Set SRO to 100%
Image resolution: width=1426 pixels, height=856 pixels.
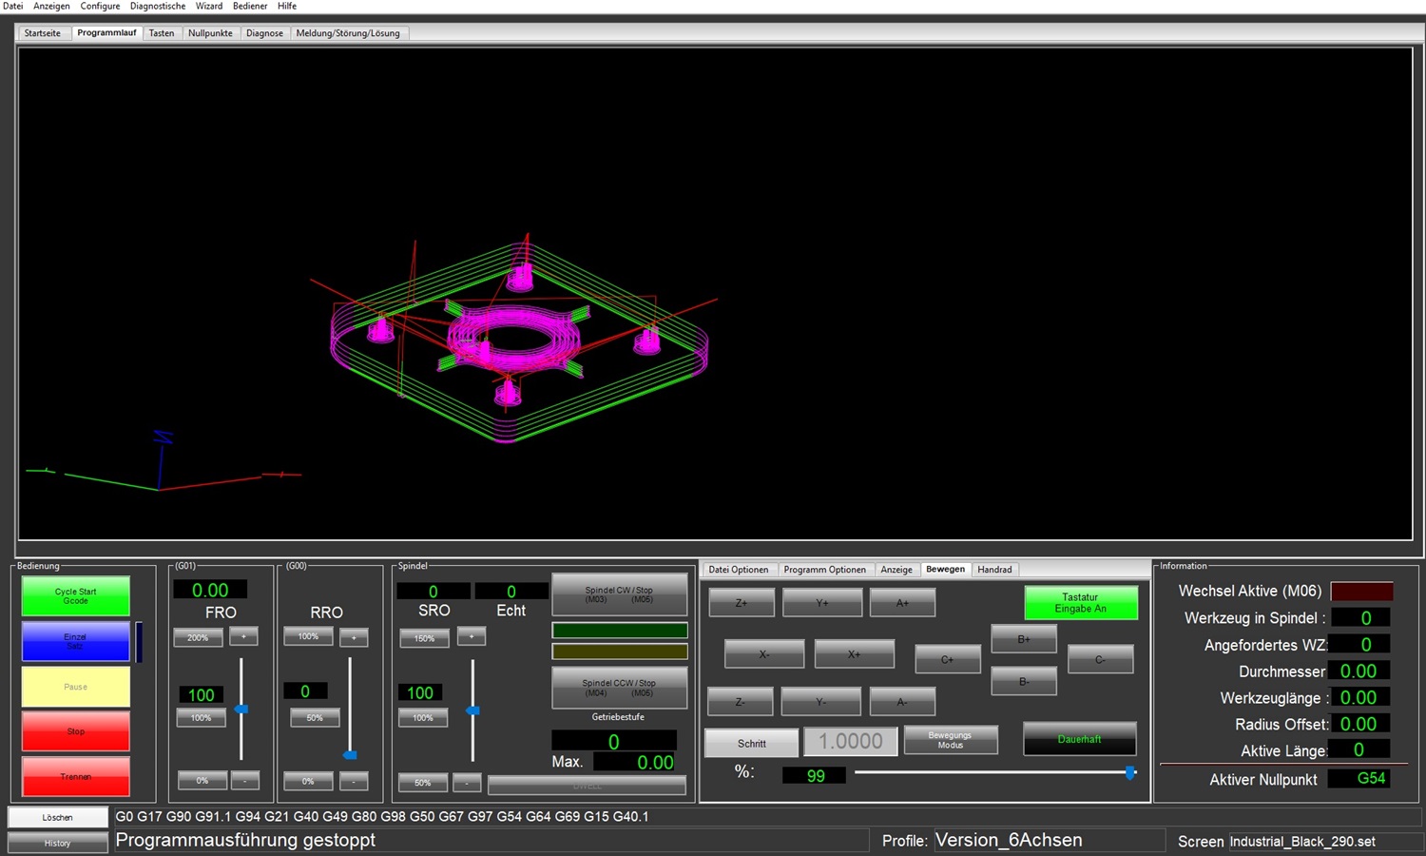click(x=423, y=718)
